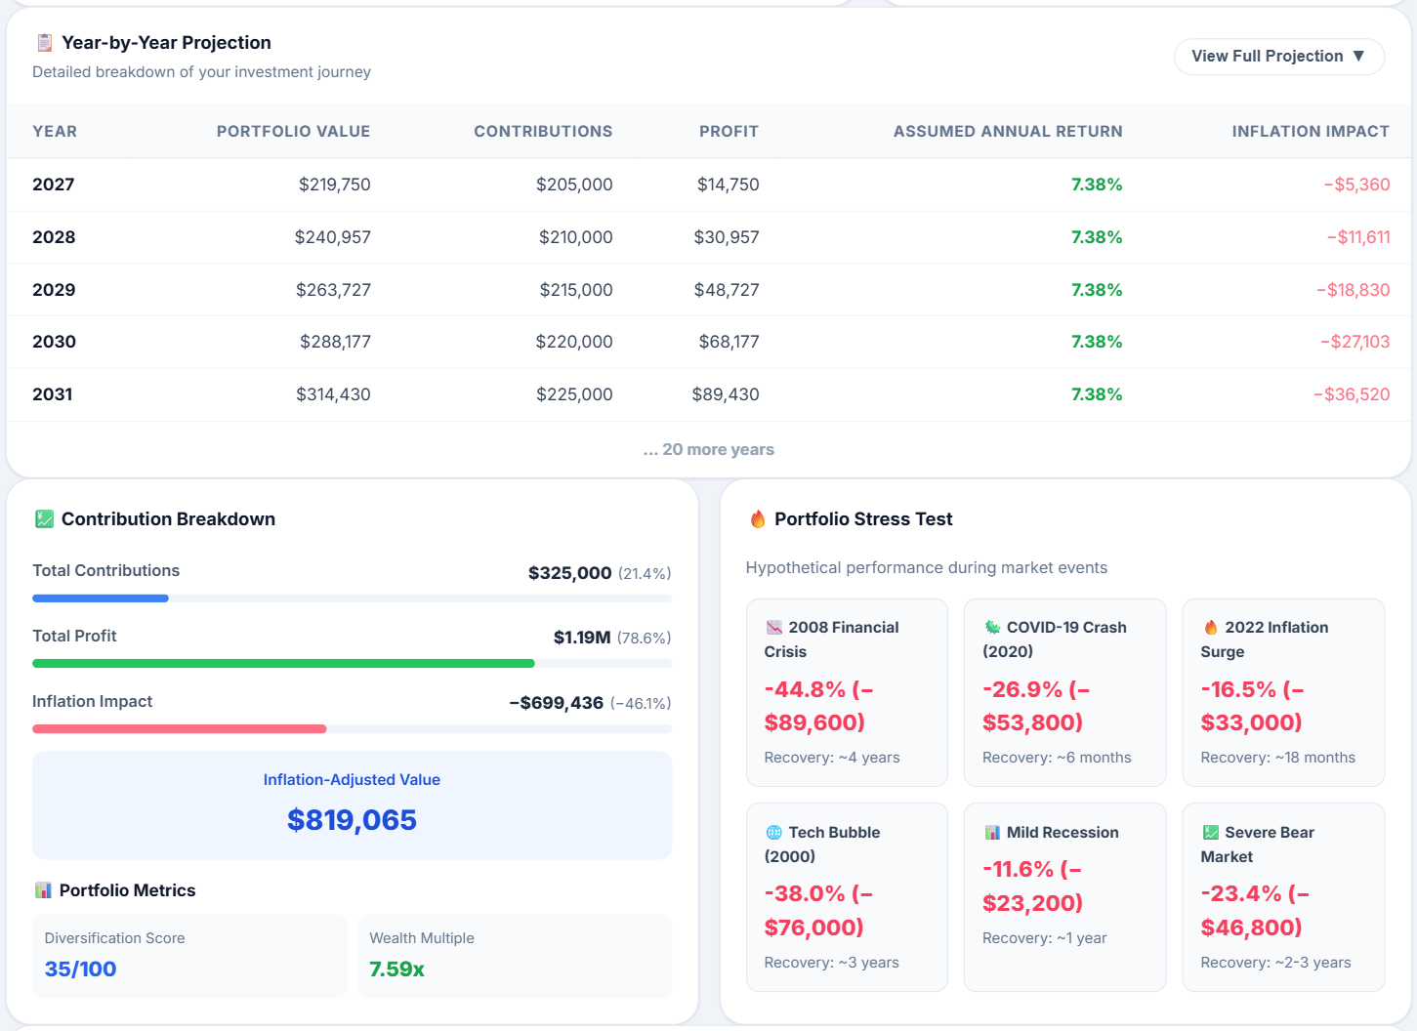Click the Severe Bear Market chart icon
The image size is (1417, 1031).
point(1211,833)
